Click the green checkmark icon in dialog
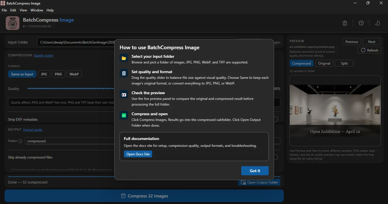The image size is (388, 204). tap(124, 116)
